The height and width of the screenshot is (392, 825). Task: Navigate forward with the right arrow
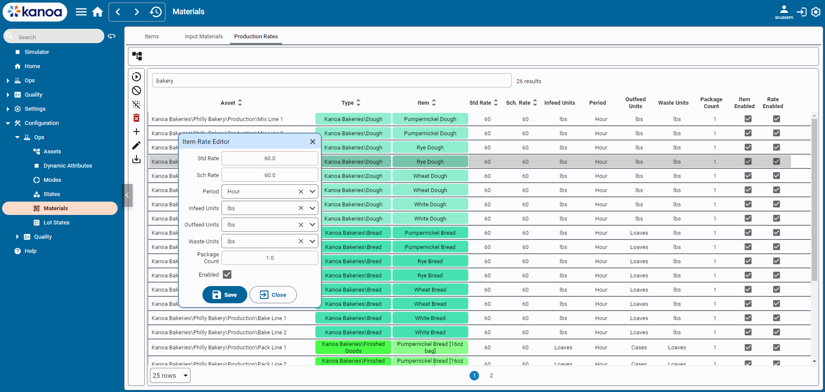(x=137, y=12)
